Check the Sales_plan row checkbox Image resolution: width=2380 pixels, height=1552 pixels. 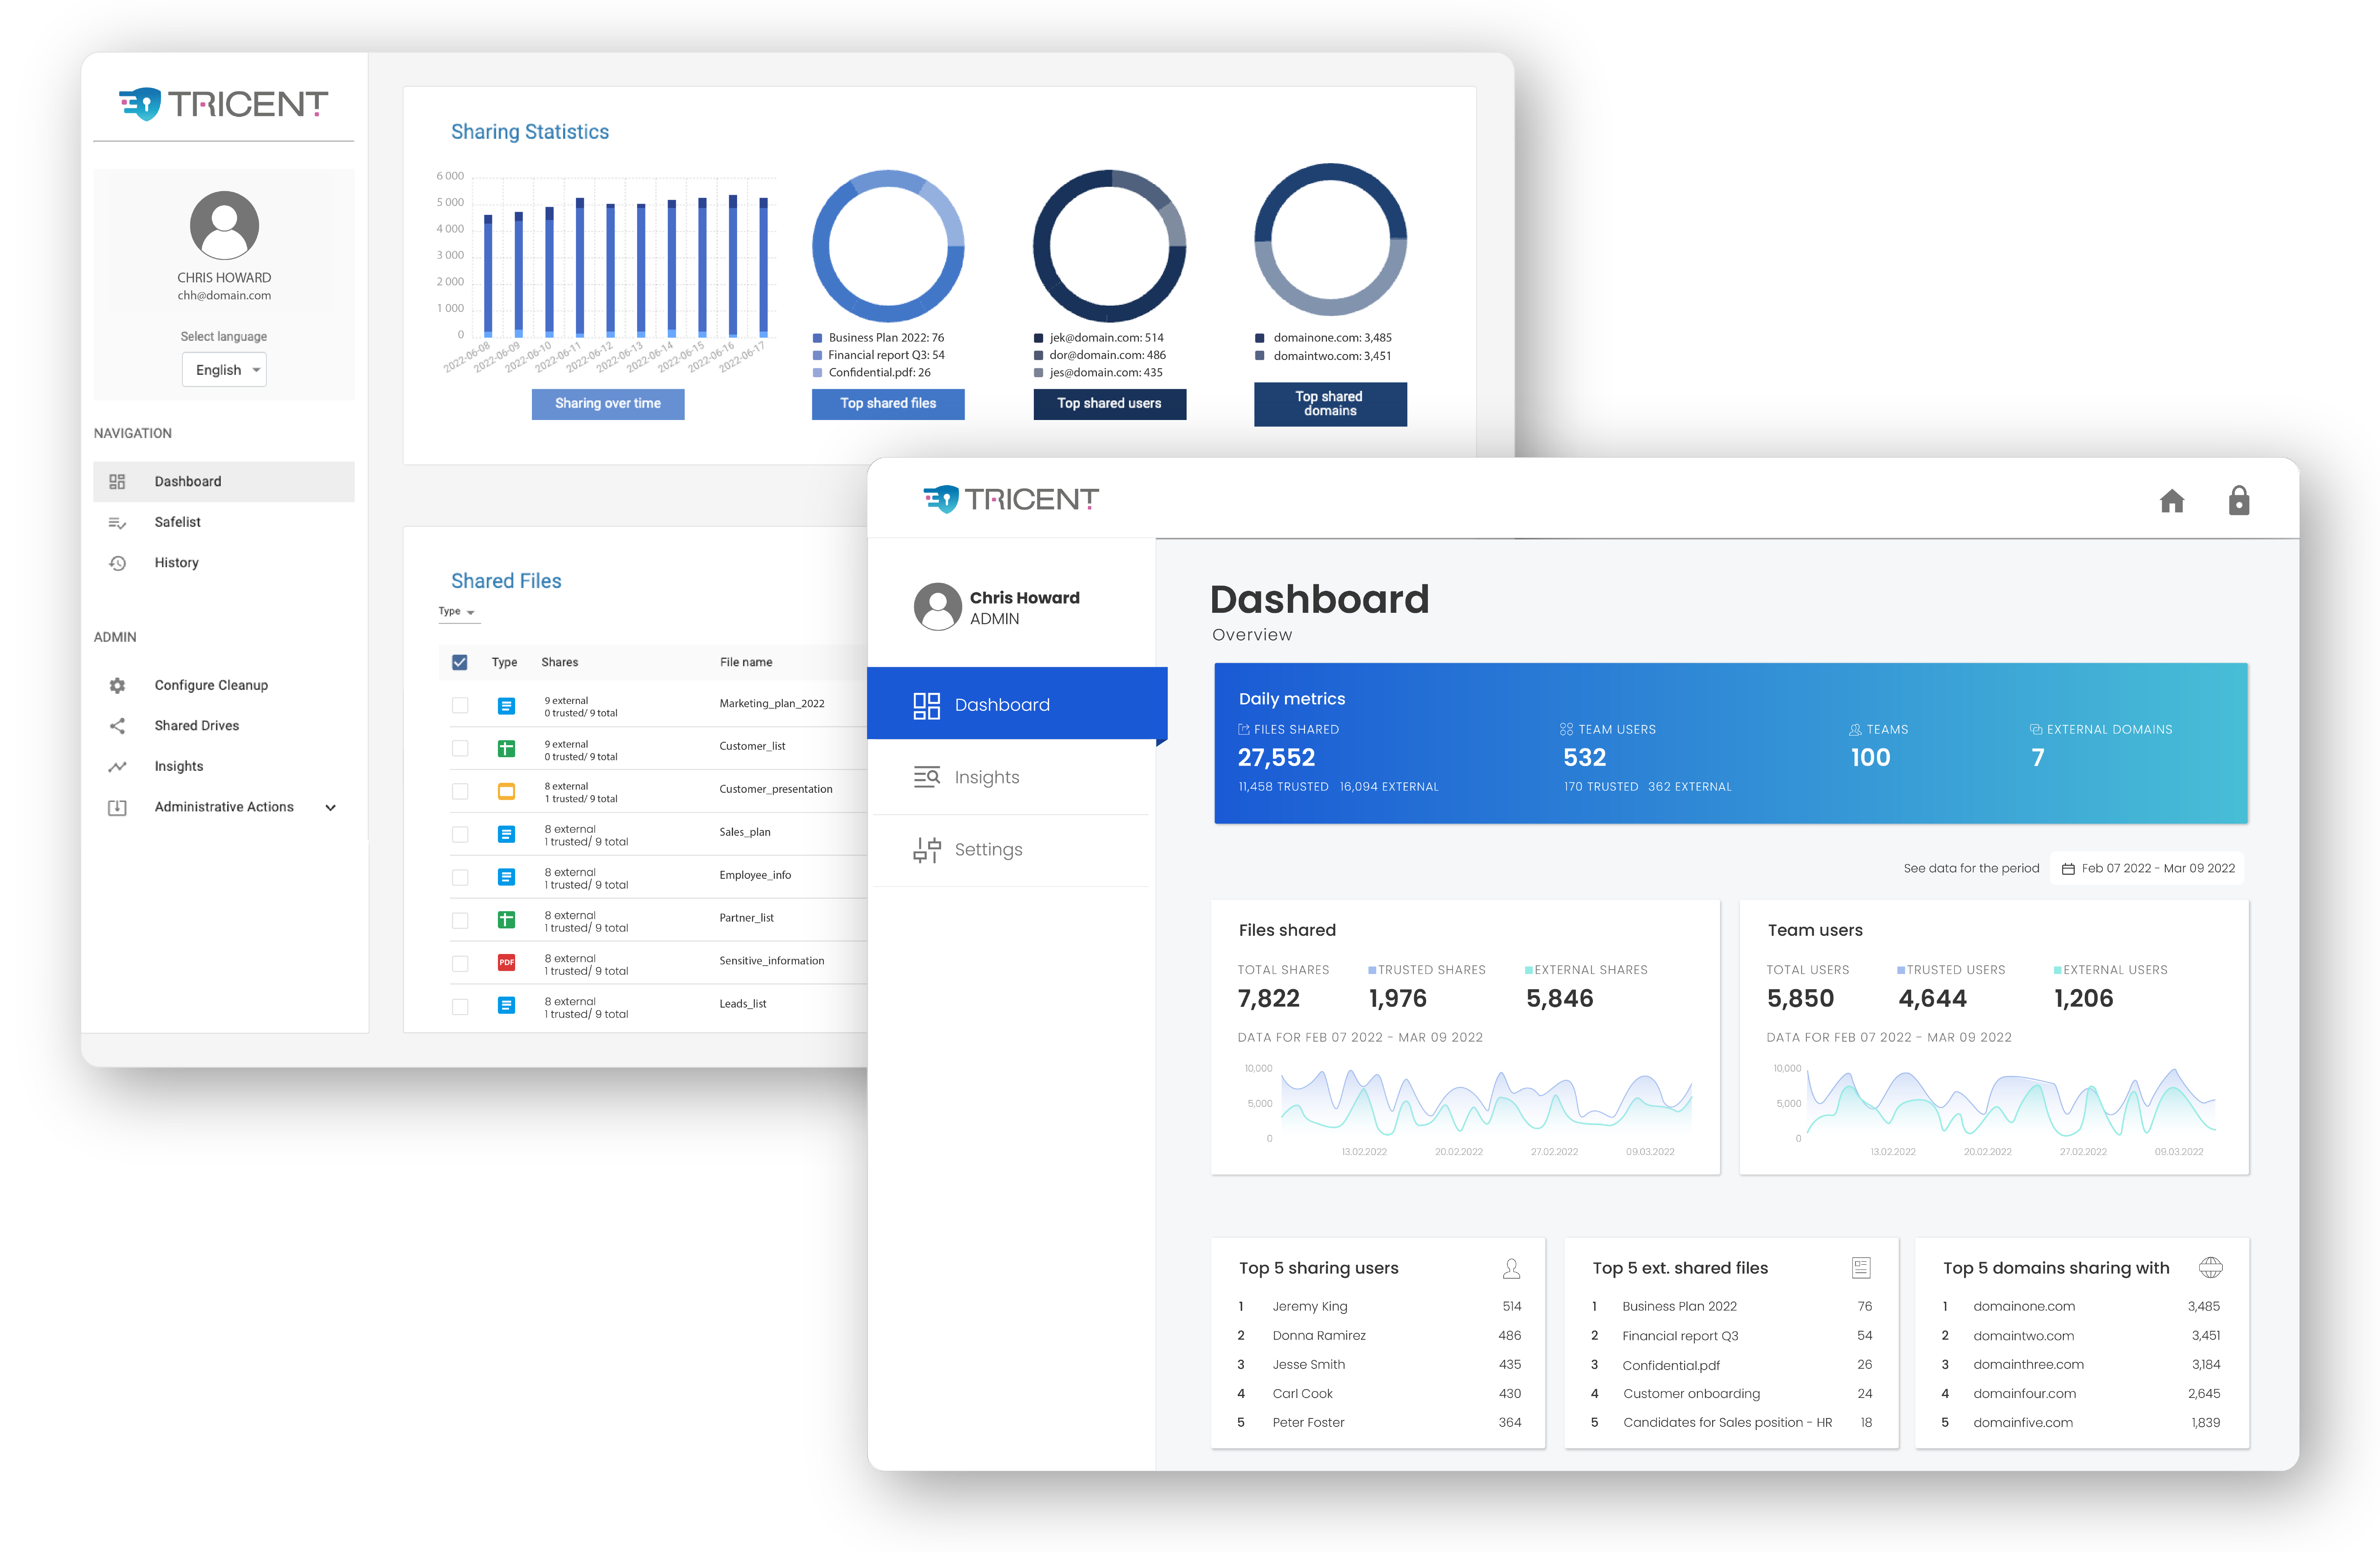tap(460, 834)
